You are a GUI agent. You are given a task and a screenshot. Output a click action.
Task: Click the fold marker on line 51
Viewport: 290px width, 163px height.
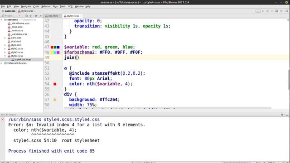click(63, 68)
